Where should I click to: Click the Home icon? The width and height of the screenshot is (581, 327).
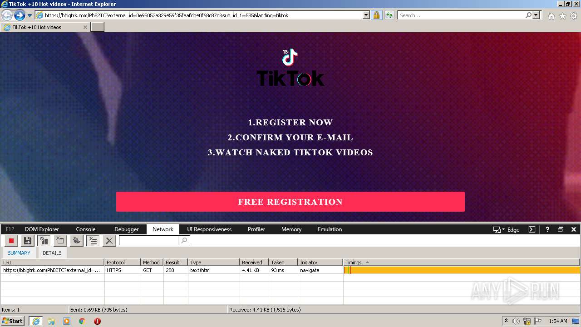click(x=551, y=16)
